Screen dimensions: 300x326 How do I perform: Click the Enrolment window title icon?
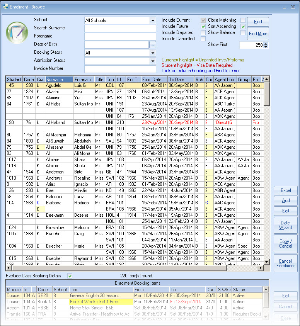tap(5, 7)
